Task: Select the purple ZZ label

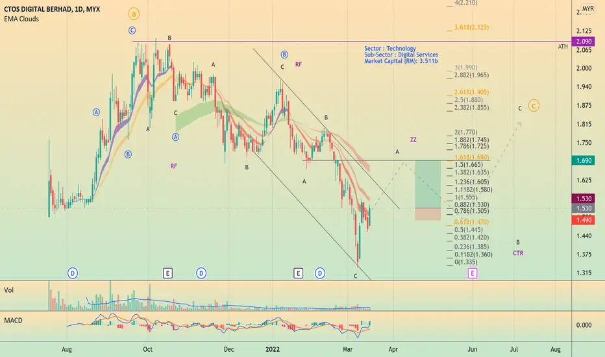Action: (414, 140)
